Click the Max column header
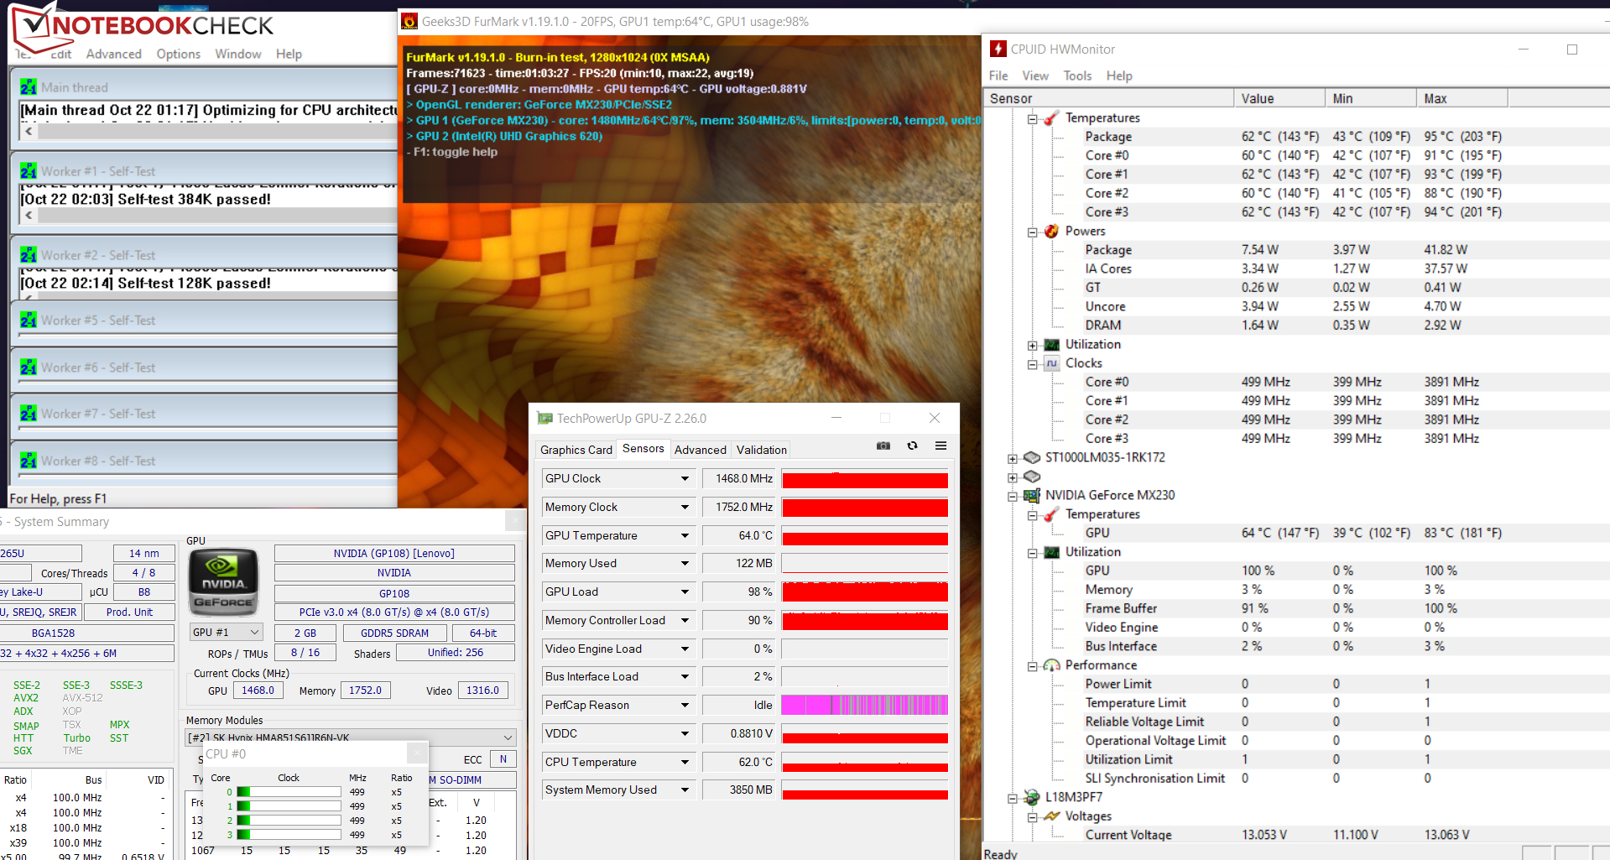 point(1462,98)
